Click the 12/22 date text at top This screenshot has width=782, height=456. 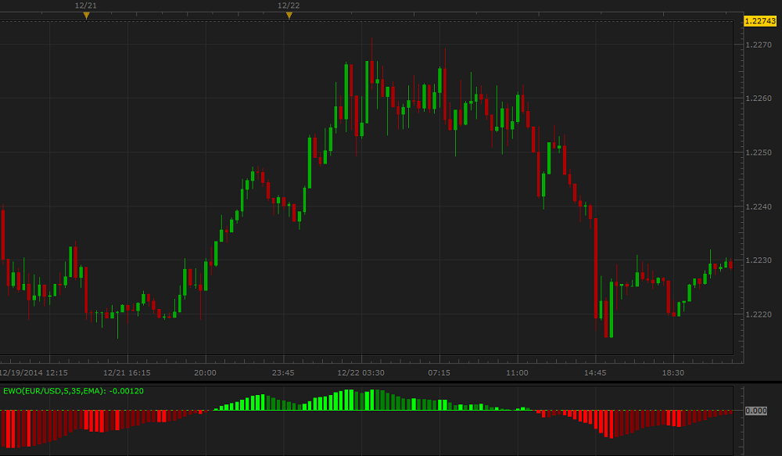[289, 5]
